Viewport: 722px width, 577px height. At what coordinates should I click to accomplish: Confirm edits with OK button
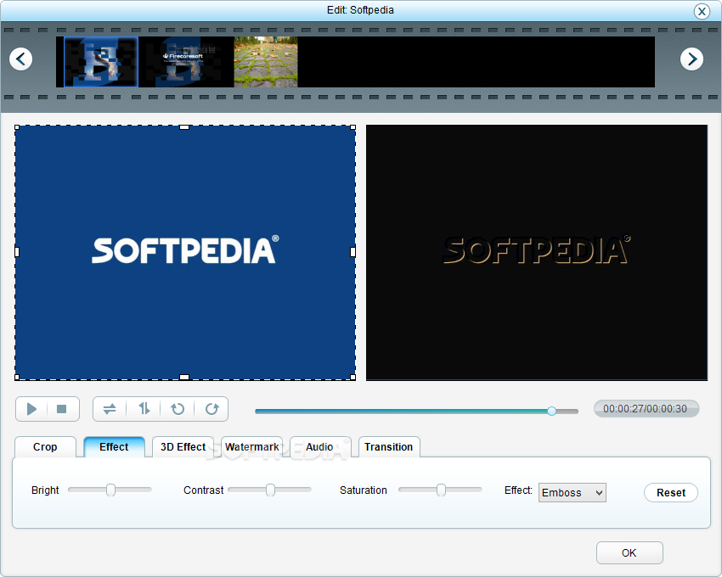click(629, 552)
